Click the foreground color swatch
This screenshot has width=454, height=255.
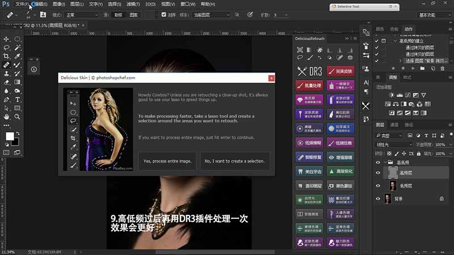coord(10,137)
